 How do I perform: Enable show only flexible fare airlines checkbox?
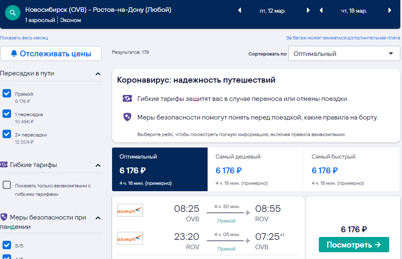[x=7, y=185]
